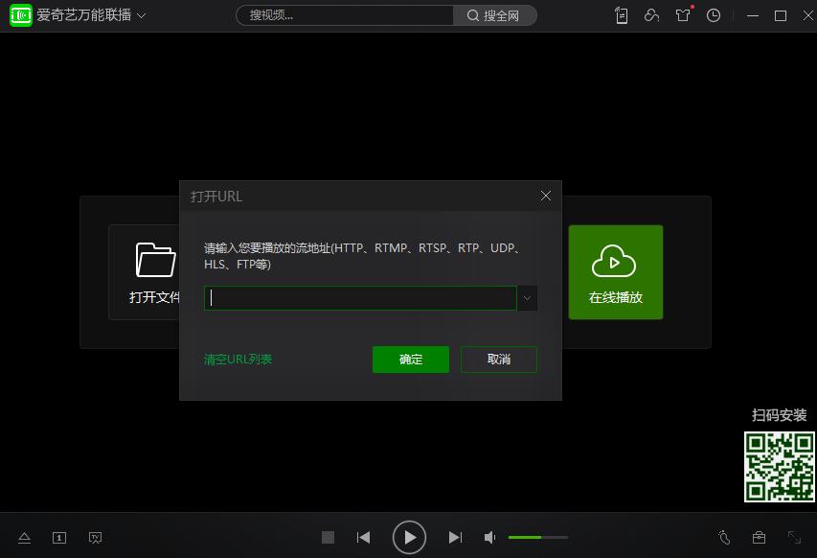Cancel with the 取消 button
817x558 pixels.
(499, 360)
